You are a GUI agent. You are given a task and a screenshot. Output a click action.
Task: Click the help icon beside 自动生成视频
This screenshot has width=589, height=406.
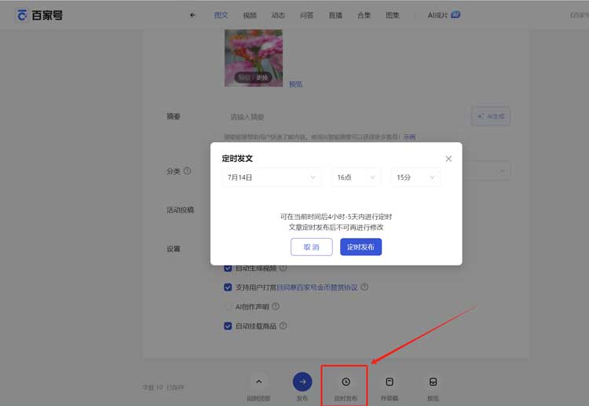click(284, 268)
